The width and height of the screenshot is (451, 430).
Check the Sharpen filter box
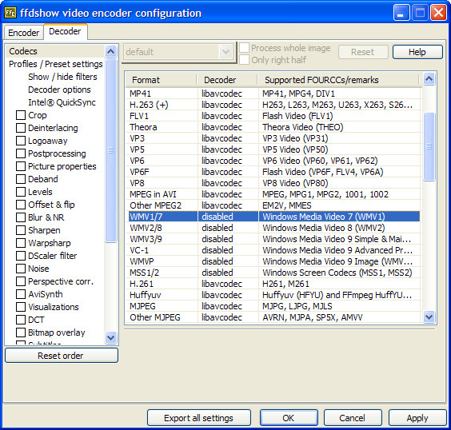(21, 230)
